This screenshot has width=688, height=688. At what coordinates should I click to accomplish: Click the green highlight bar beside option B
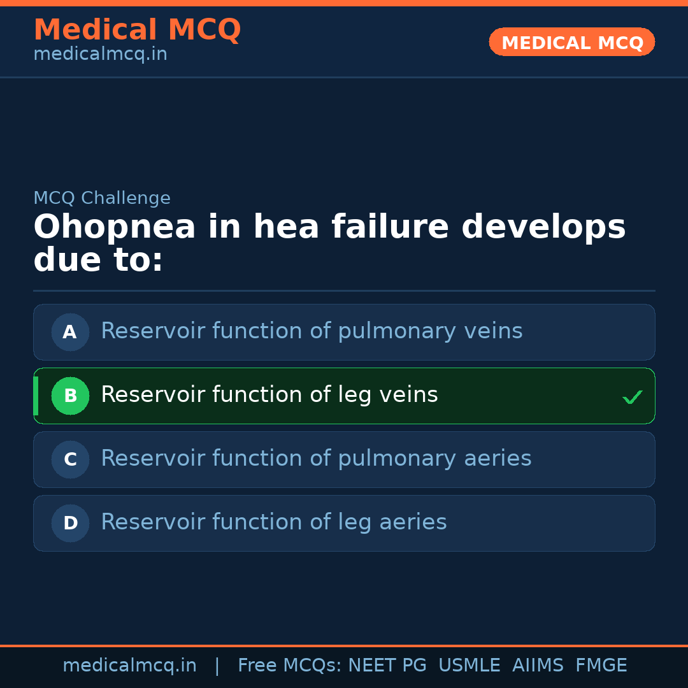tap(35, 396)
